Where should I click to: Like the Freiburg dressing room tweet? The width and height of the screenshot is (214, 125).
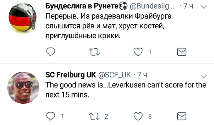[138, 52]
